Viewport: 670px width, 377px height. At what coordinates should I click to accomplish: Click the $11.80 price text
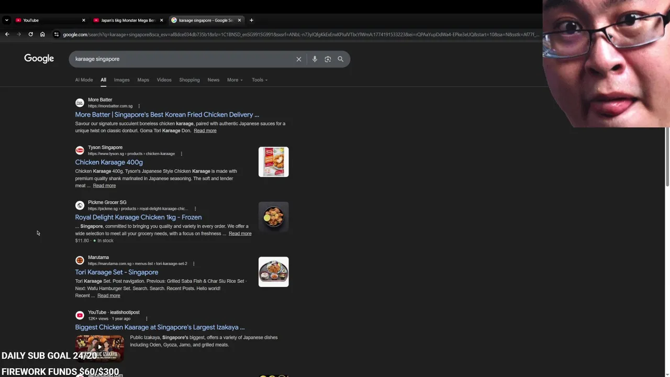[82, 241]
